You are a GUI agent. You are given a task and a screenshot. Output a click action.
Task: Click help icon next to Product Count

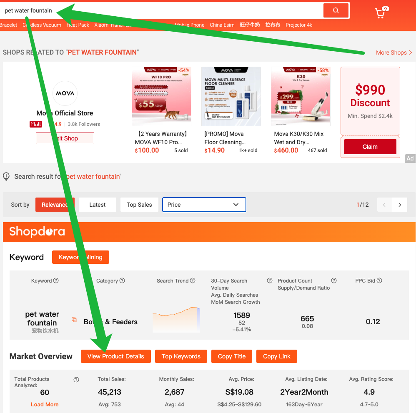click(x=334, y=280)
